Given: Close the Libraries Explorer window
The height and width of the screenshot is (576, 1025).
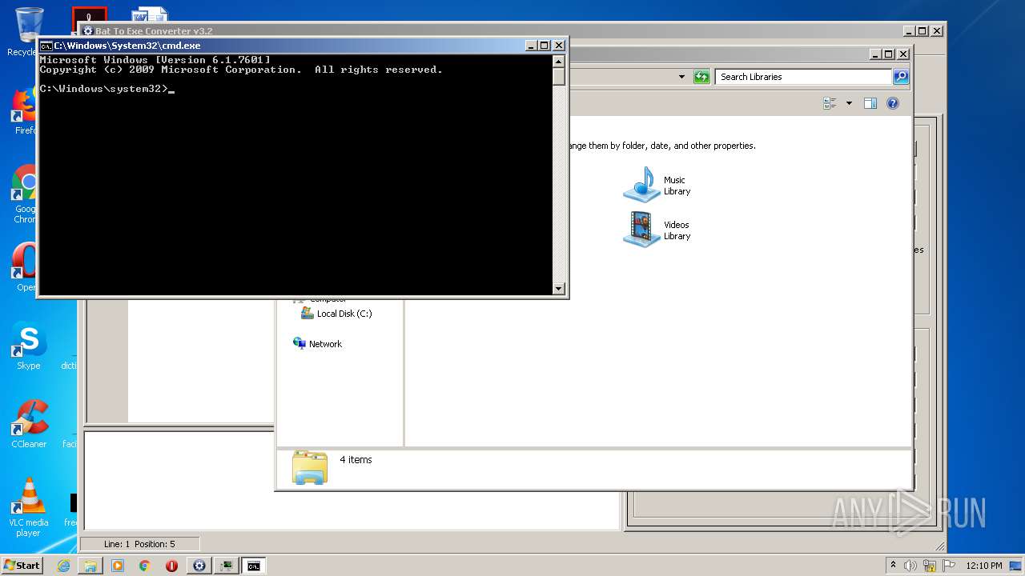Looking at the screenshot, I should pos(903,54).
